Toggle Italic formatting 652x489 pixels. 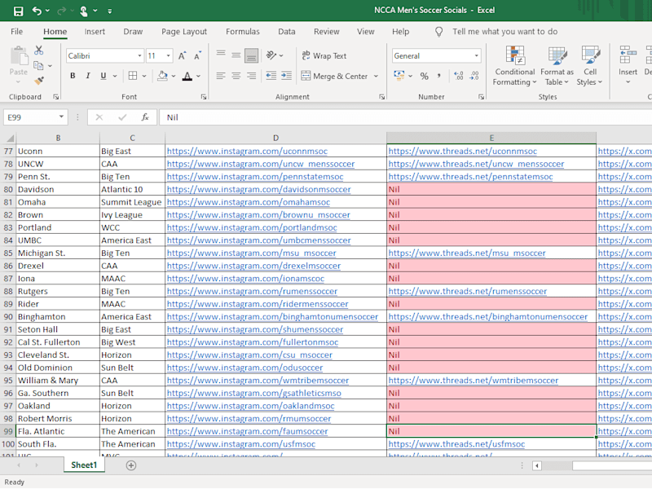tap(88, 76)
